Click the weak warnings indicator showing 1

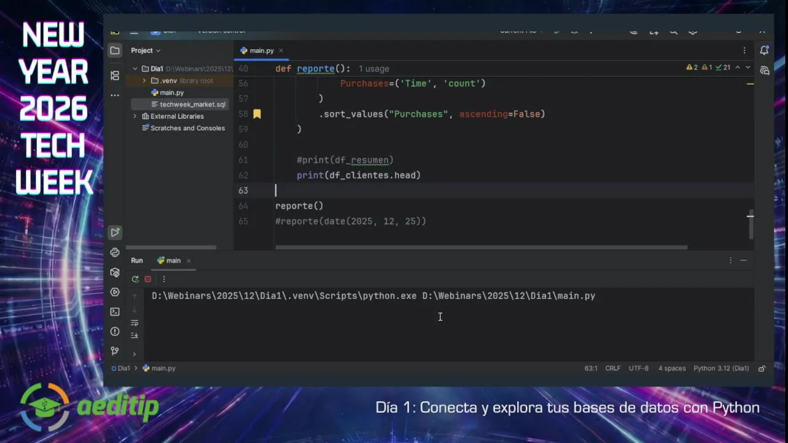coord(707,68)
